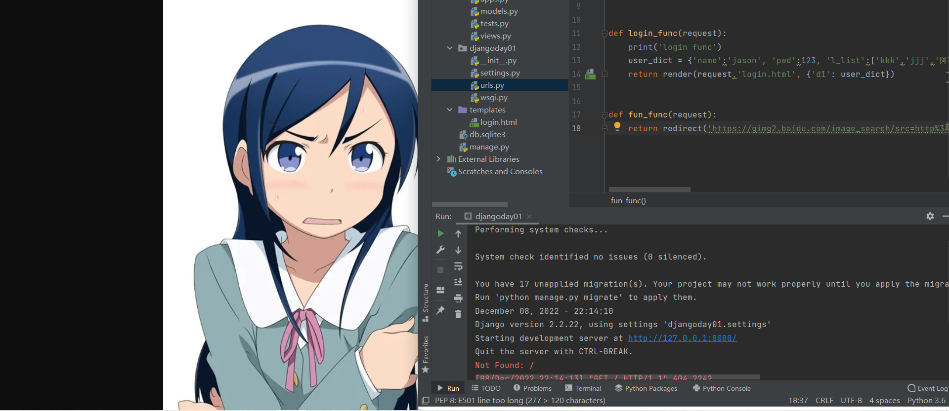Open Run panel gear settings
949x411 pixels.
pos(930,216)
